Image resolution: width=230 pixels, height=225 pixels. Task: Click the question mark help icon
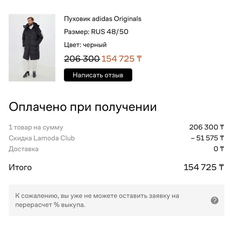click(215, 201)
